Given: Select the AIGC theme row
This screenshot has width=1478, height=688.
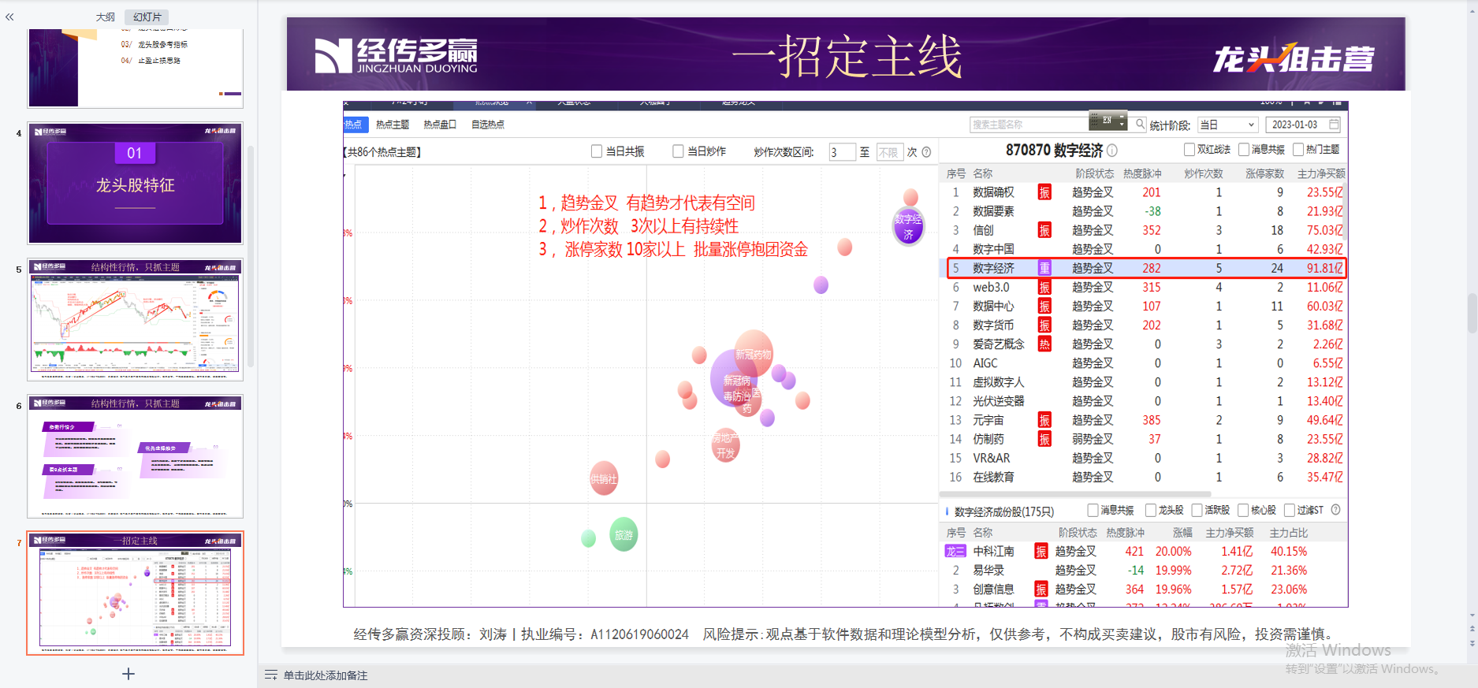Looking at the screenshot, I should pos(1143,363).
